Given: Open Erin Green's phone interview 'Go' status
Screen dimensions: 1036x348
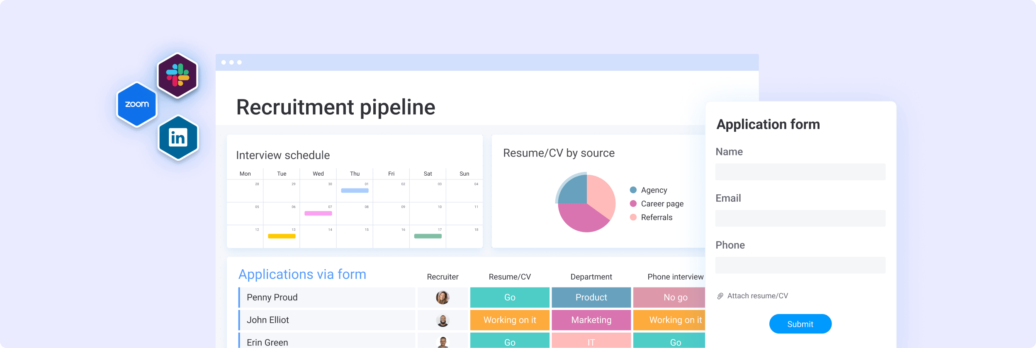Looking at the screenshot, I should point(669,341).
